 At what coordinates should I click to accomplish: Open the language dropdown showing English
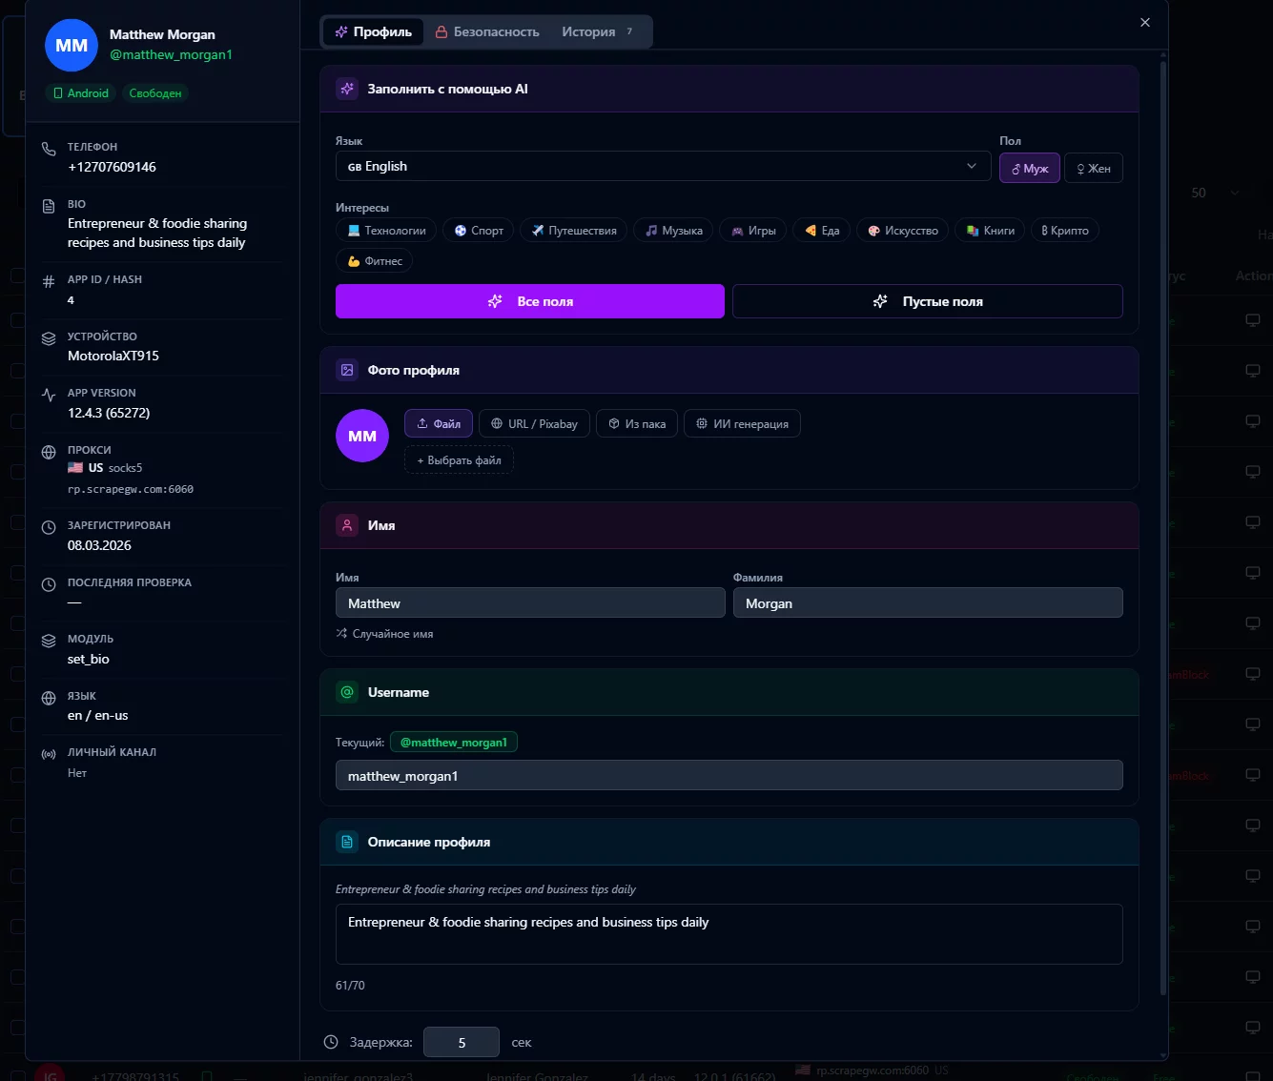point(663,166)
